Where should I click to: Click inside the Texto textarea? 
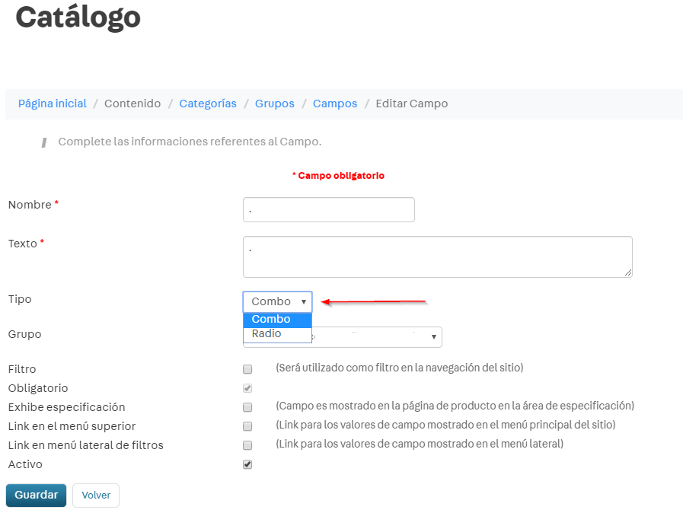pos(437,256)
